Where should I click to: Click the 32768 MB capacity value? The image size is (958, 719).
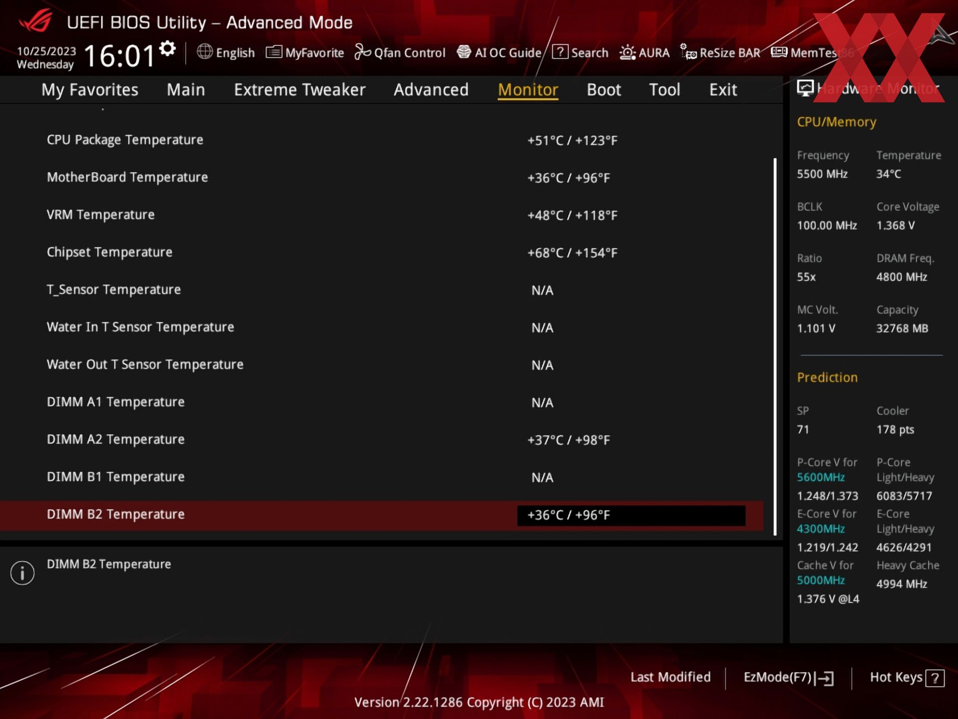tap(902, 329)
